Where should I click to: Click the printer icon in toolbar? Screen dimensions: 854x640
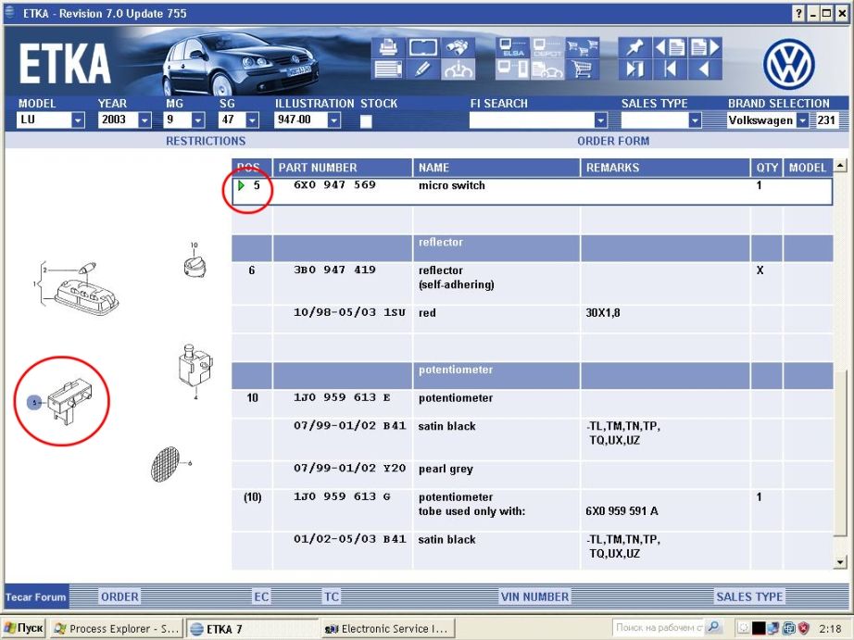point(388,47)
